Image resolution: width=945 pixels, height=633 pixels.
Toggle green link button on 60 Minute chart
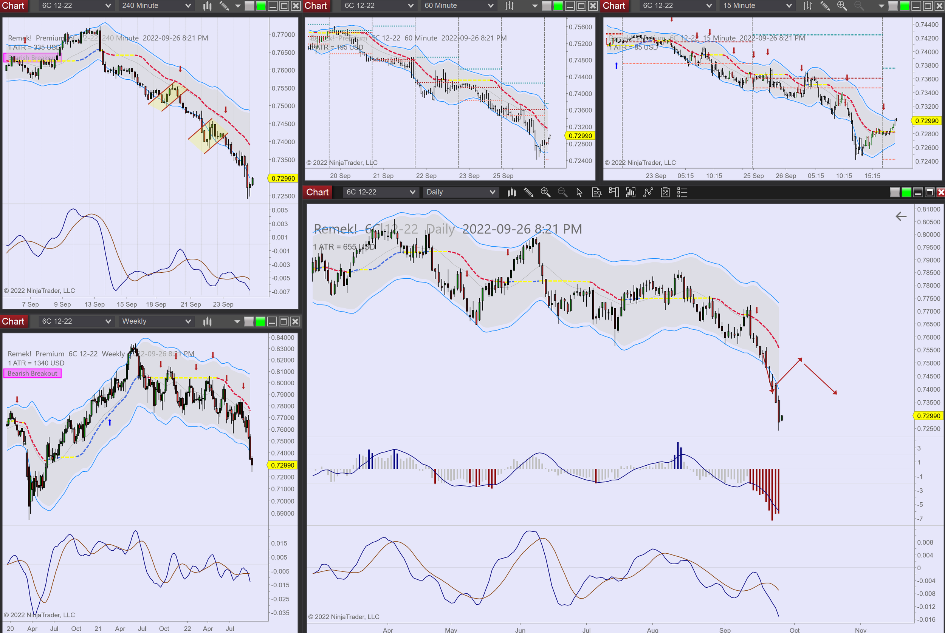[558, 6]
